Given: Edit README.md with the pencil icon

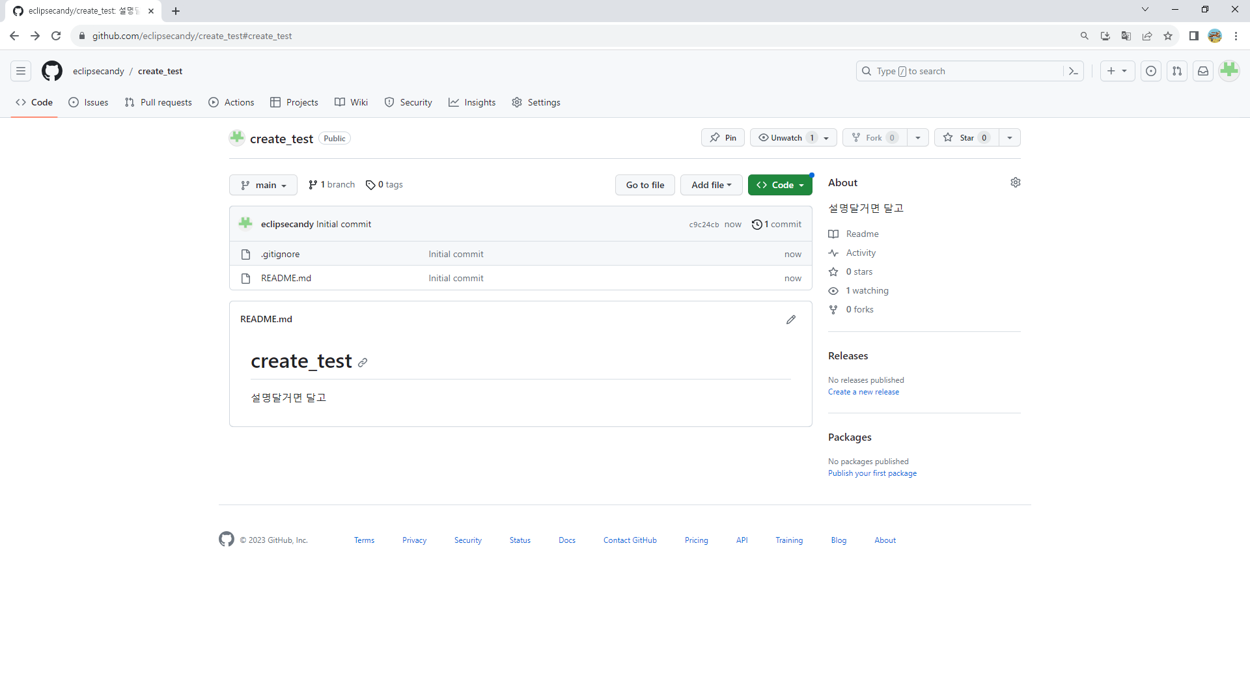Looking at the screenshot, I should (791, 319).
